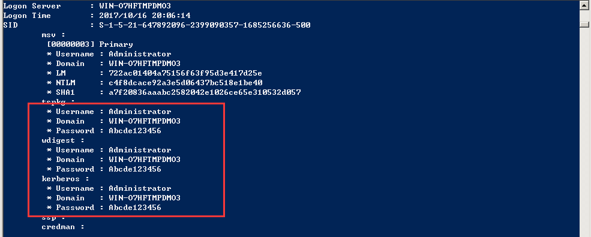Image resolution: width=591 pixels, height=237 pixels.
Task: Click the vertical scrollbar thumb
Action: pos(584,25)
